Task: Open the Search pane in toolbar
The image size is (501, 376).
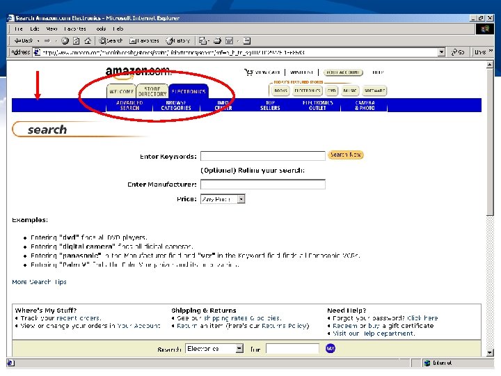Action: (x=111, y=40)
